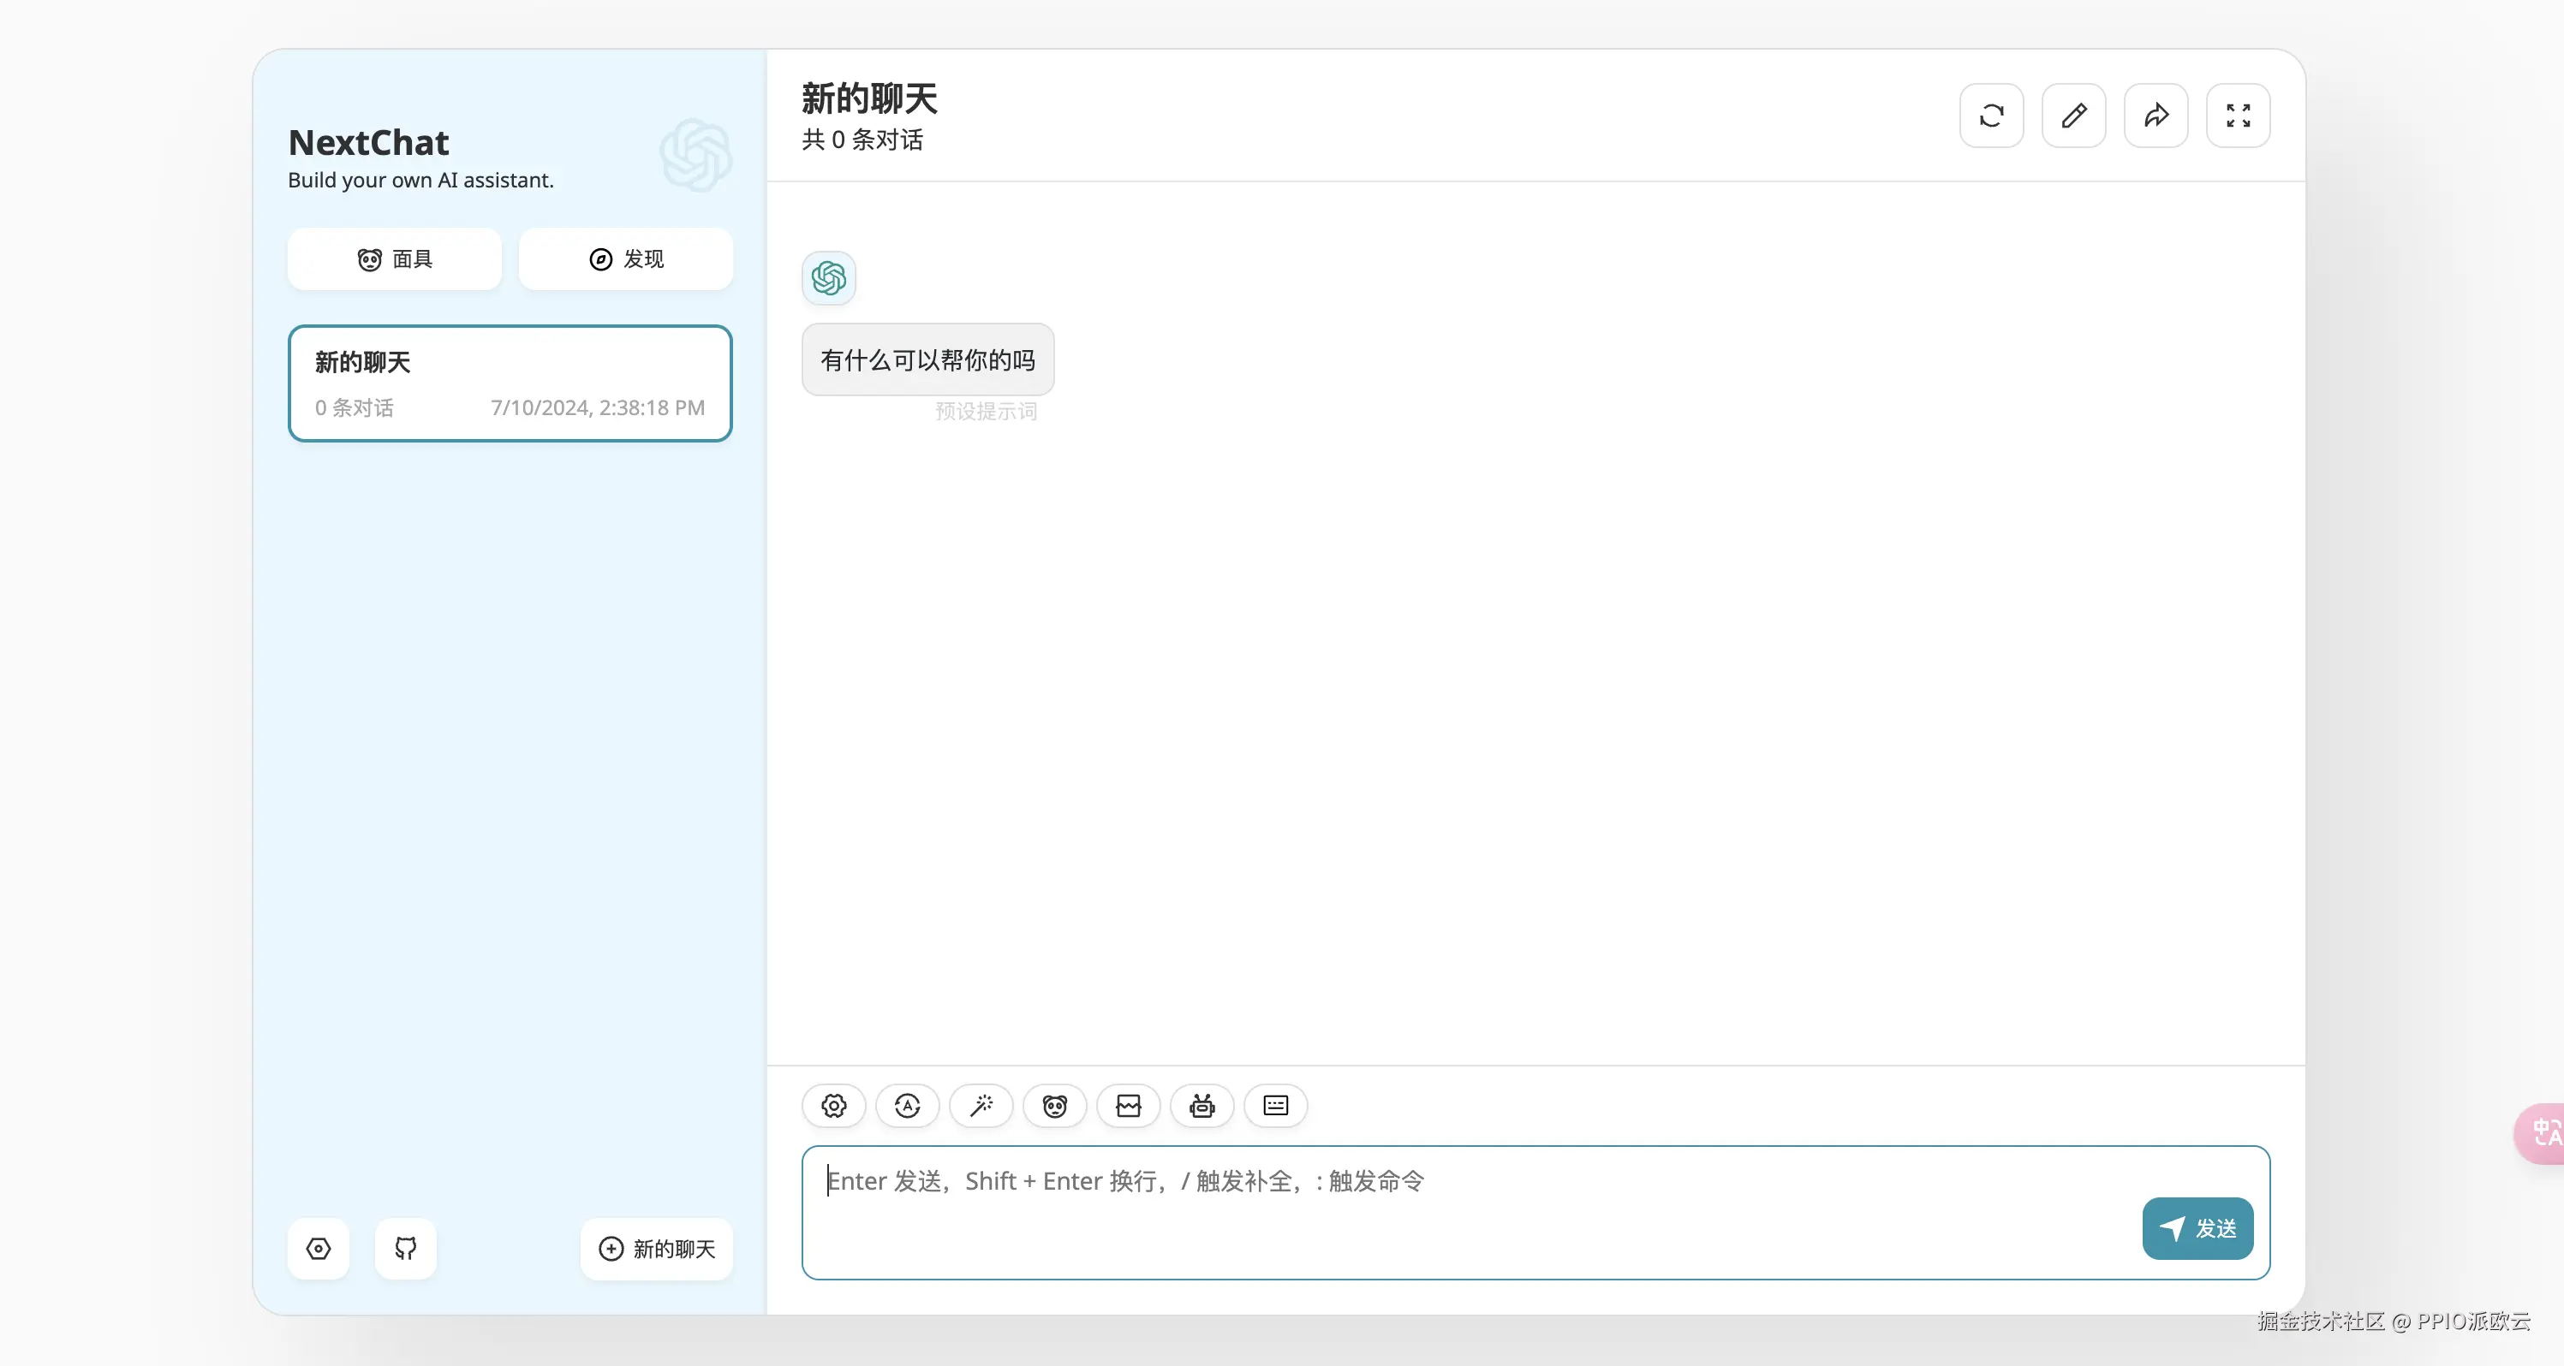Image resolution: width=2564 pixels, height=1366 pixels.
Task: Refresh the chat title with the reload icon
Action: point(1991,116)
